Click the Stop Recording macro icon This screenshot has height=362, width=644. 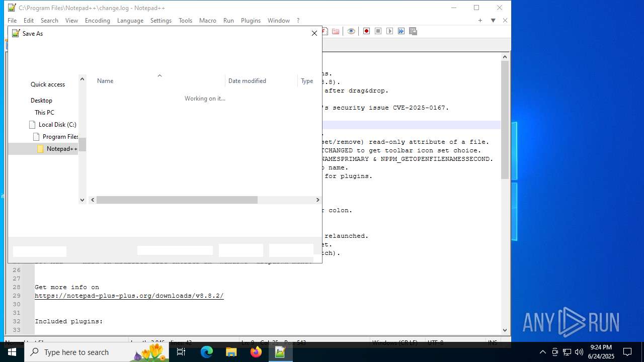378,31
